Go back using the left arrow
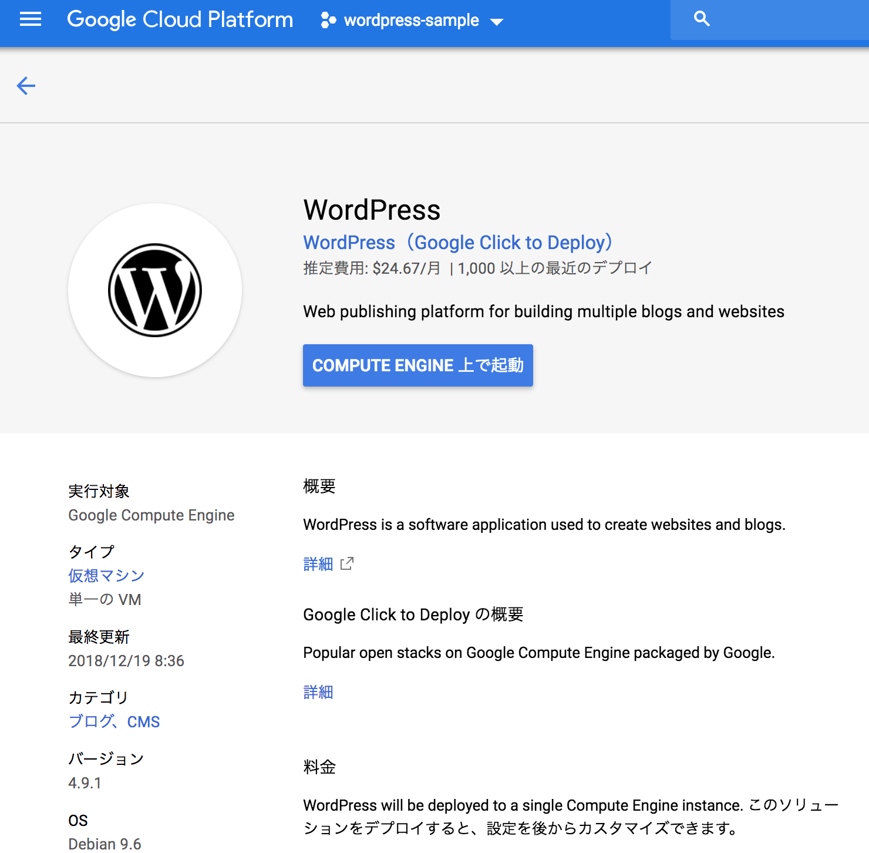The image size is (869, 853). coord(26,86)
